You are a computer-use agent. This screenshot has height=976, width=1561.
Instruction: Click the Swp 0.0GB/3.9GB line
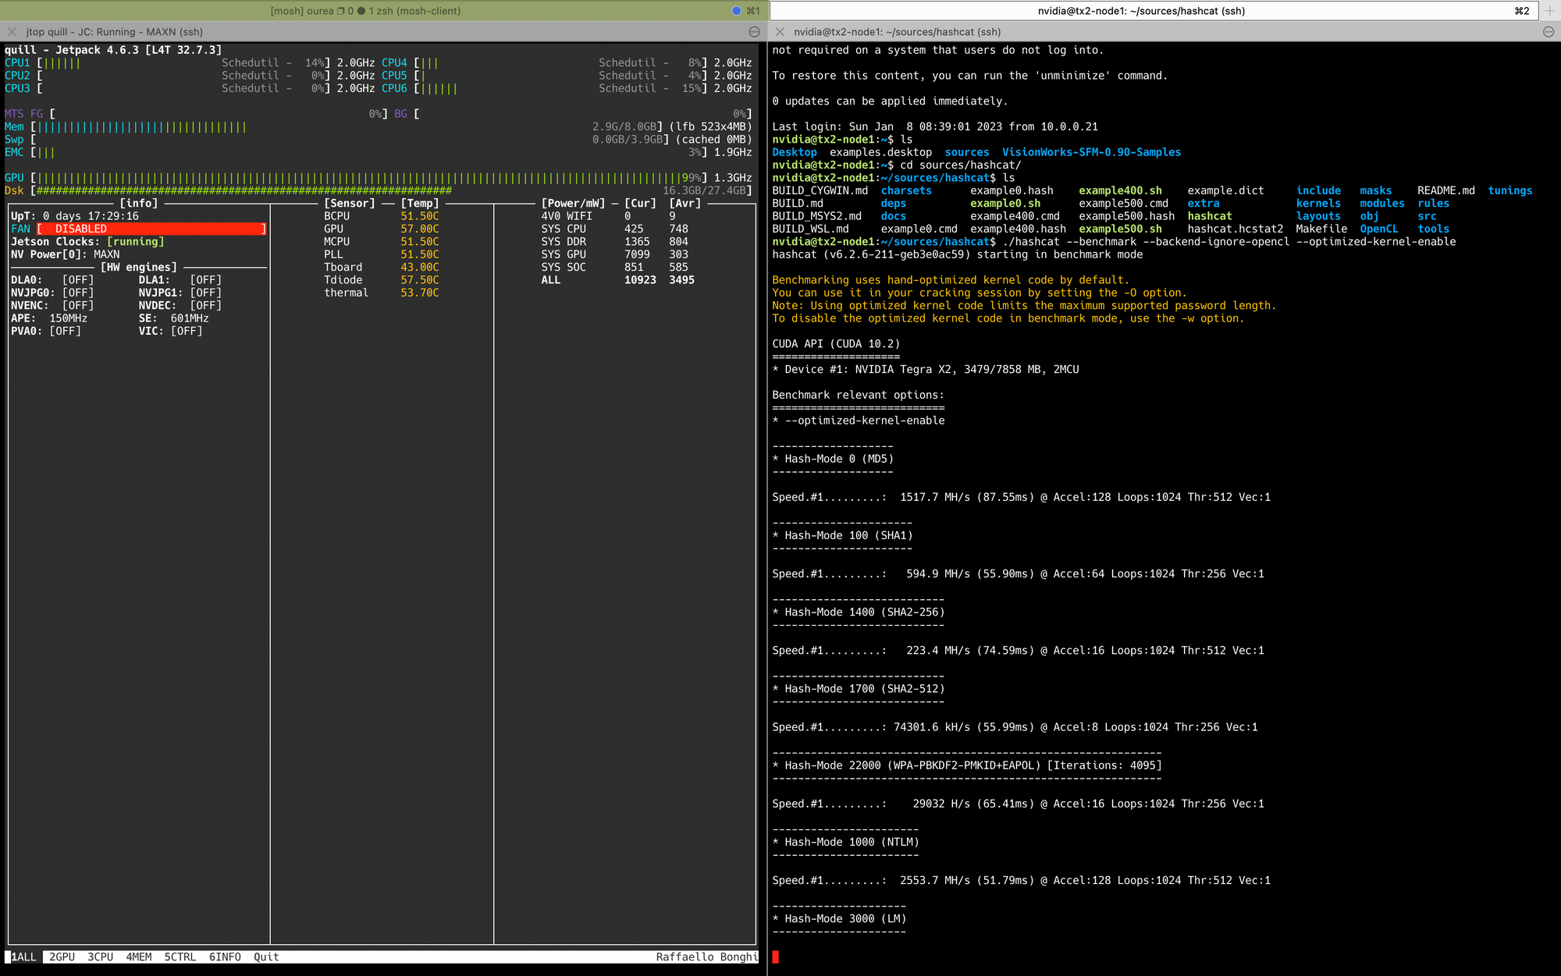(379, 140)
